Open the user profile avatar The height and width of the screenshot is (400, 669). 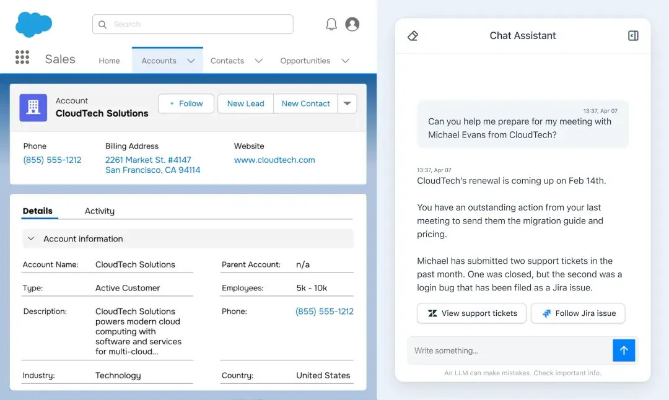pyautogui.click(x=352, y=24)
